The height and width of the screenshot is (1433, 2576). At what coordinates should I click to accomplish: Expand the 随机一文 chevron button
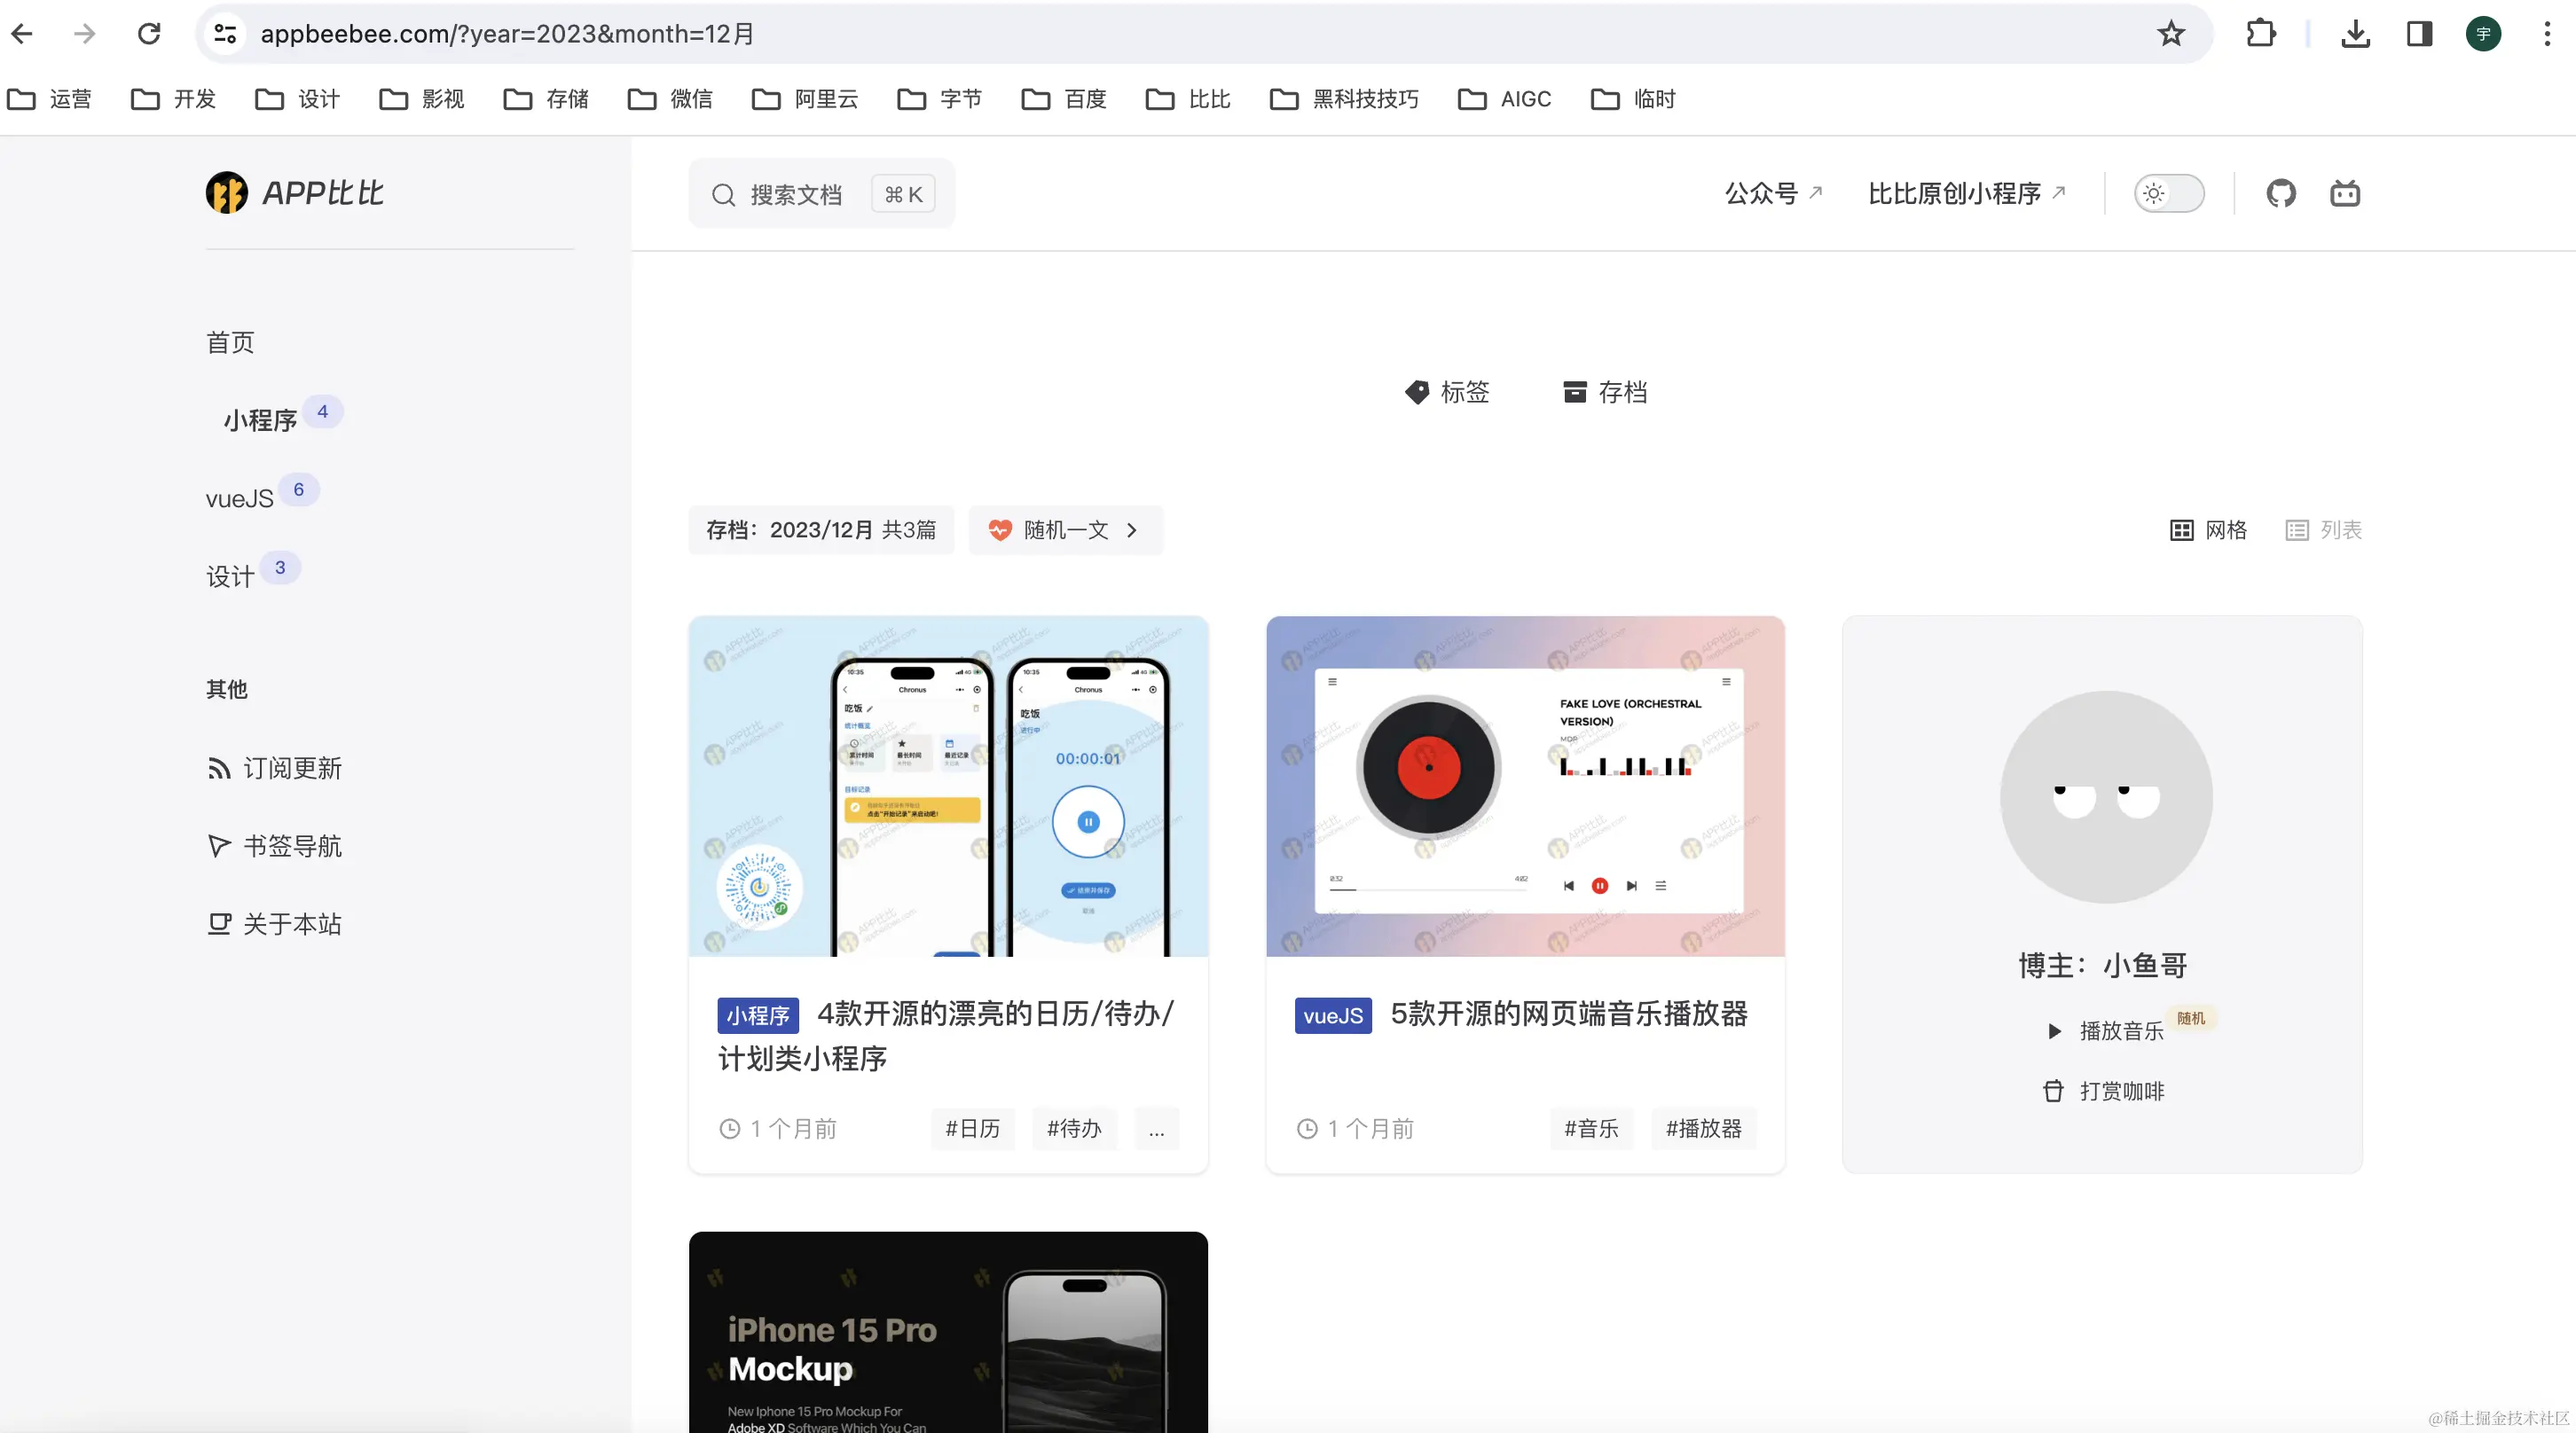1132,530
